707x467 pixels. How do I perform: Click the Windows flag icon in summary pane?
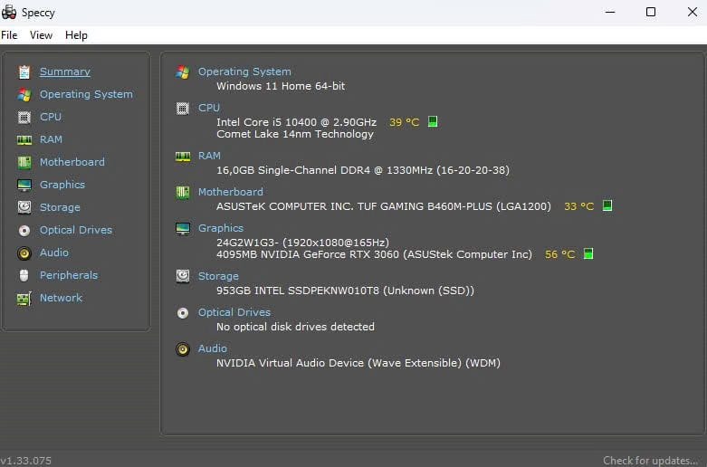click(x=183, y=72)
